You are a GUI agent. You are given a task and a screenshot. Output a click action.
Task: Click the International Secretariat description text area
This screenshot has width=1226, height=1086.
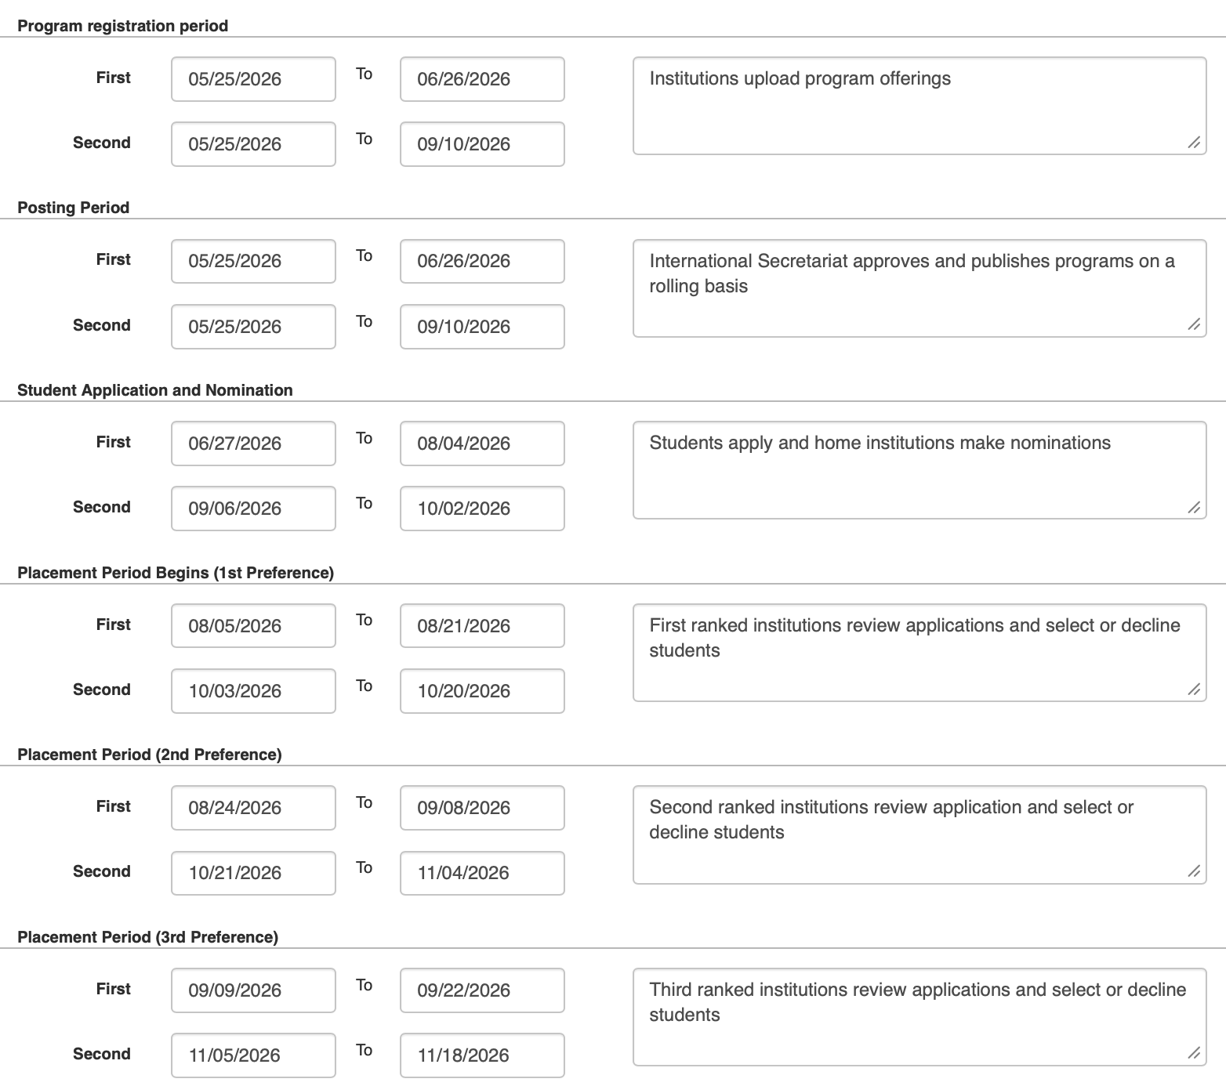(x=919, y=288)
